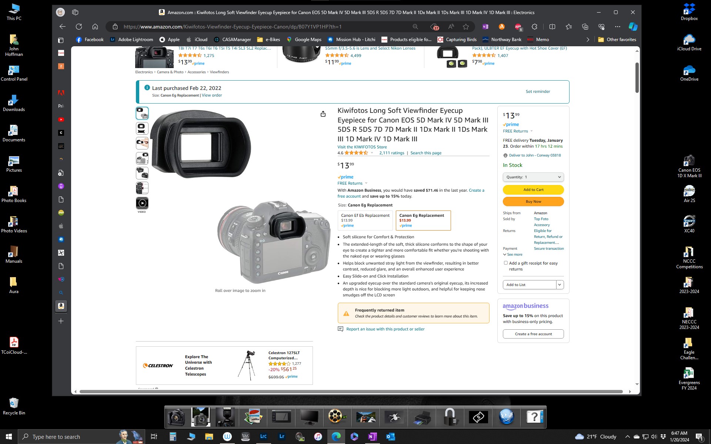
Task: Add this page to favorites with the star
Action: click(x=465, y=27)
